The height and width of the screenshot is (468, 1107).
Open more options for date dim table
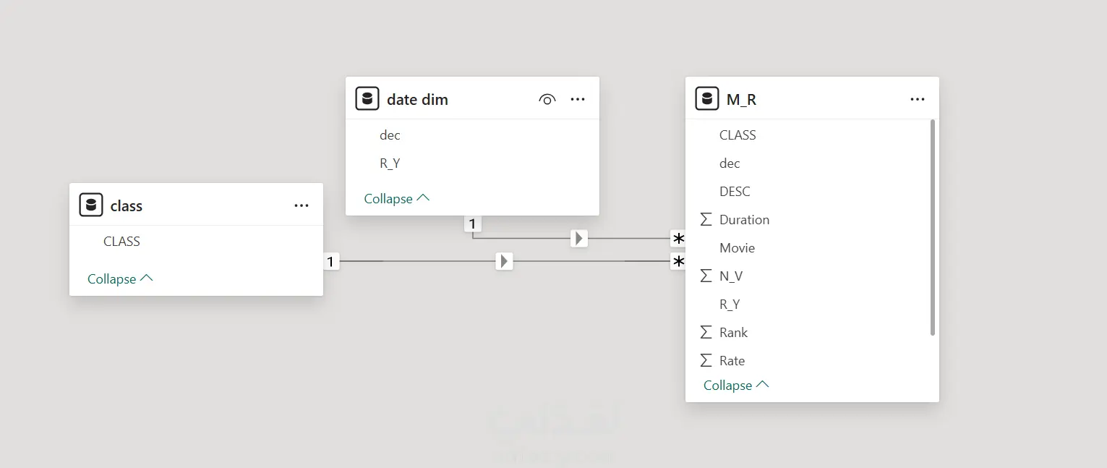(578, 99)
